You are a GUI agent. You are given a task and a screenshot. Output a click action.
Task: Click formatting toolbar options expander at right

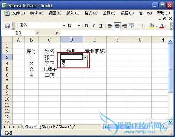click(x=171, y=26)
